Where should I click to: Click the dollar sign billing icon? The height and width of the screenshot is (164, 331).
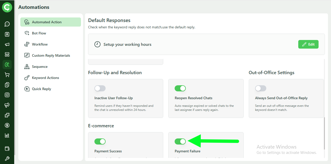[x=7, y=125]
